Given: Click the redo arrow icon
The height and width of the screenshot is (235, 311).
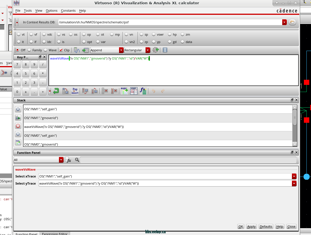Looking at the screenshot, I should [163, 91].
